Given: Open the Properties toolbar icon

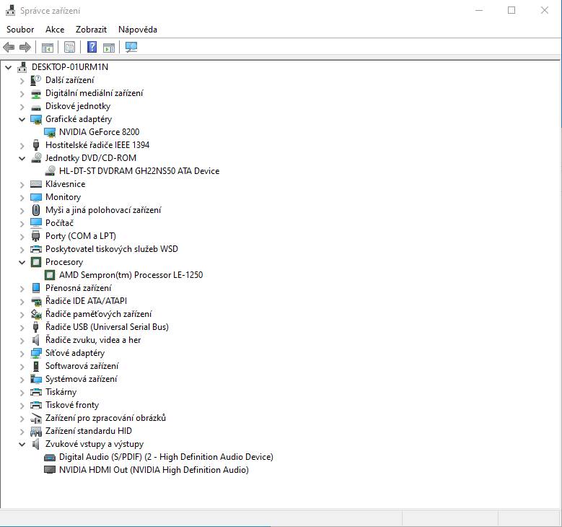Looking at the screenshot, I should coord(69,48).
